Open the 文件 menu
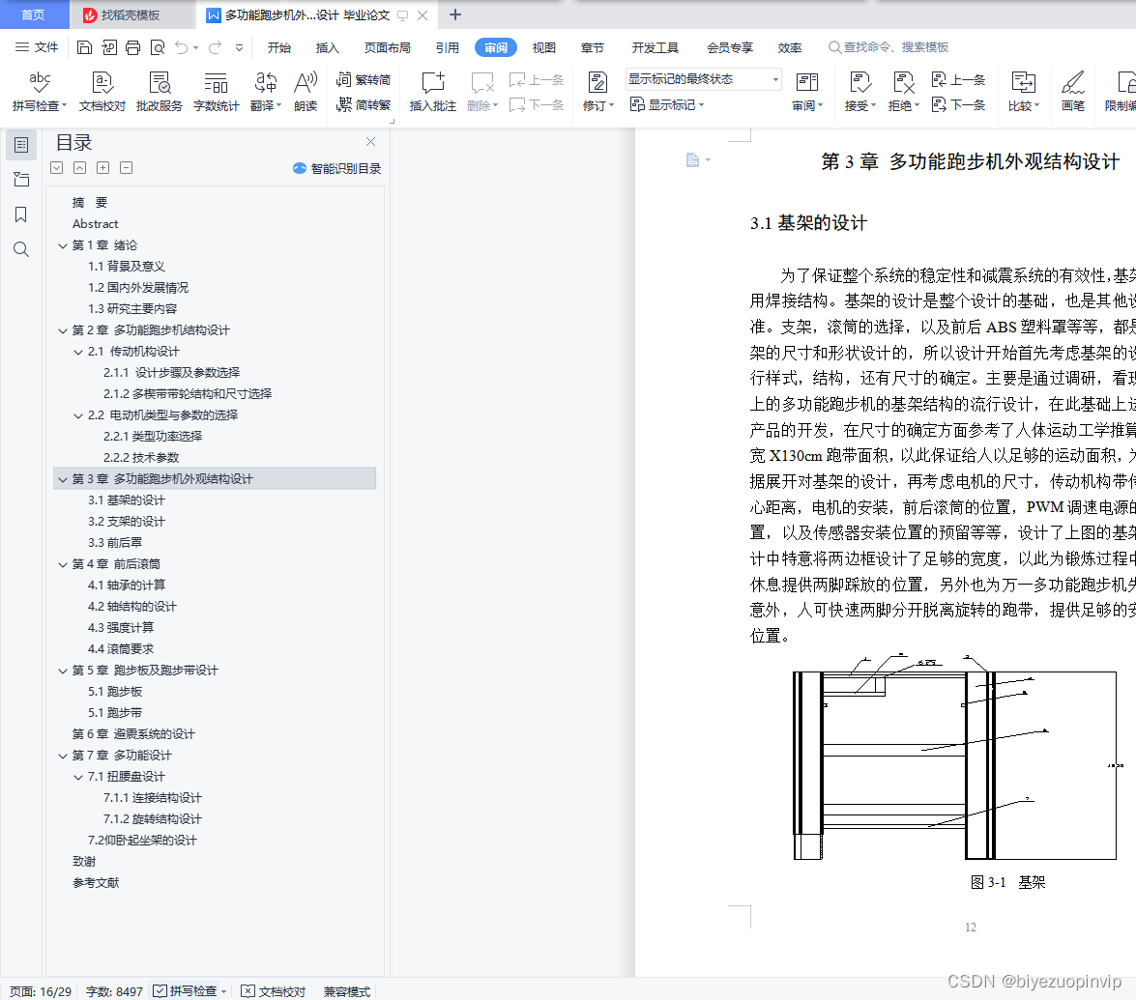The height and width of the screenshot is (1000, 1136). click(x=37, y=47)
